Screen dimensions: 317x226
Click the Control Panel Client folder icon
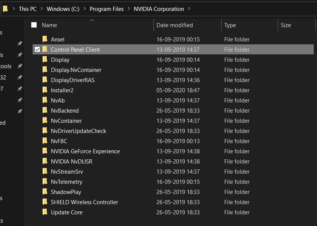45,49
